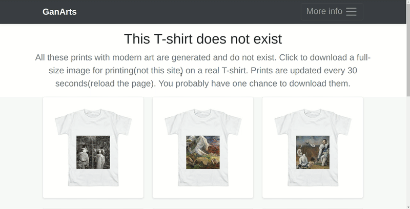Click the scrollbar track below the thumb
Viewport: 410px width, 209px height.
click(x=407, y=154)
